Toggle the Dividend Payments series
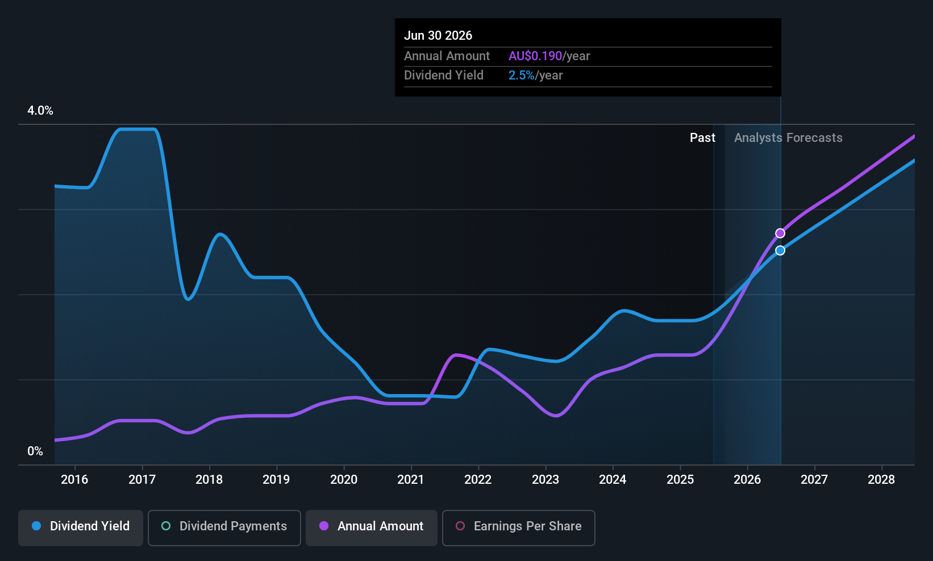933x561 pixels. pos(224,528)
